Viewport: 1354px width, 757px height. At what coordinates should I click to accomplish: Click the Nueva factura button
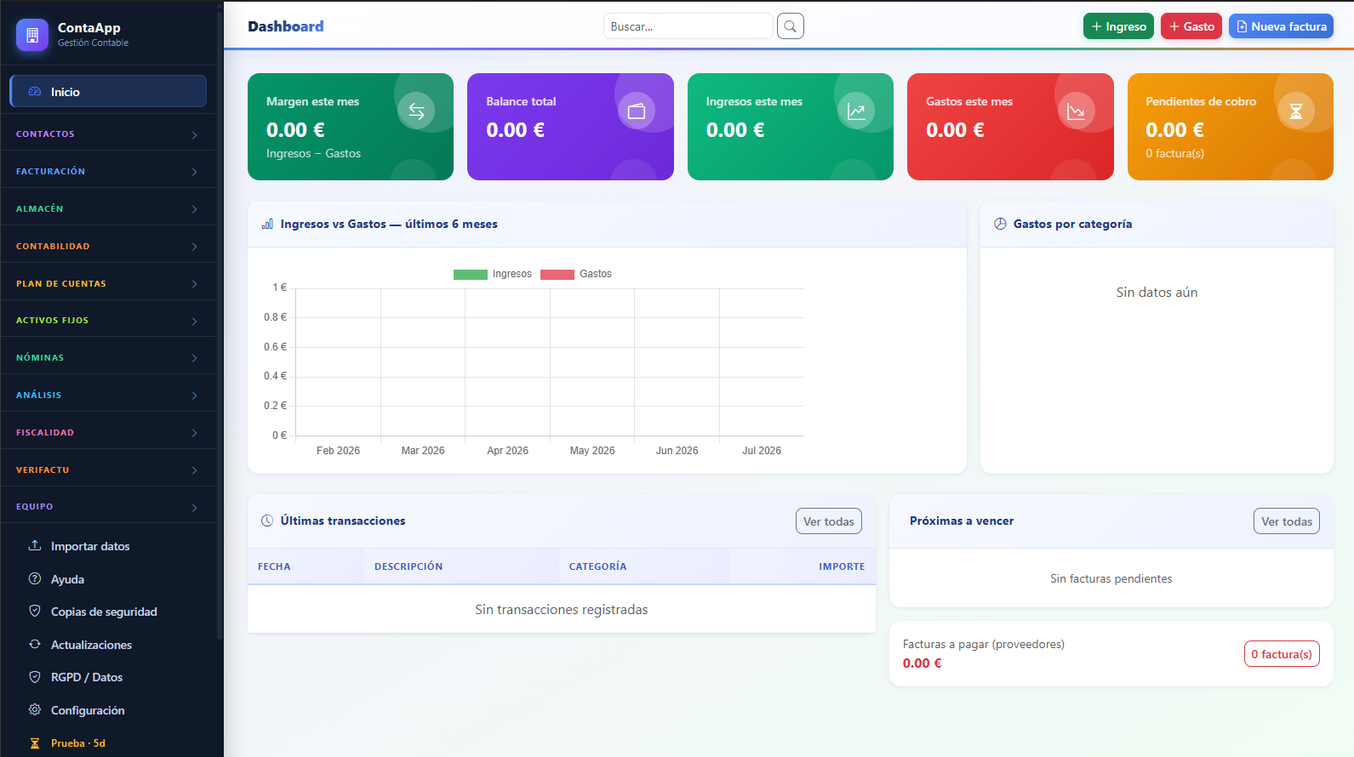1281,26
